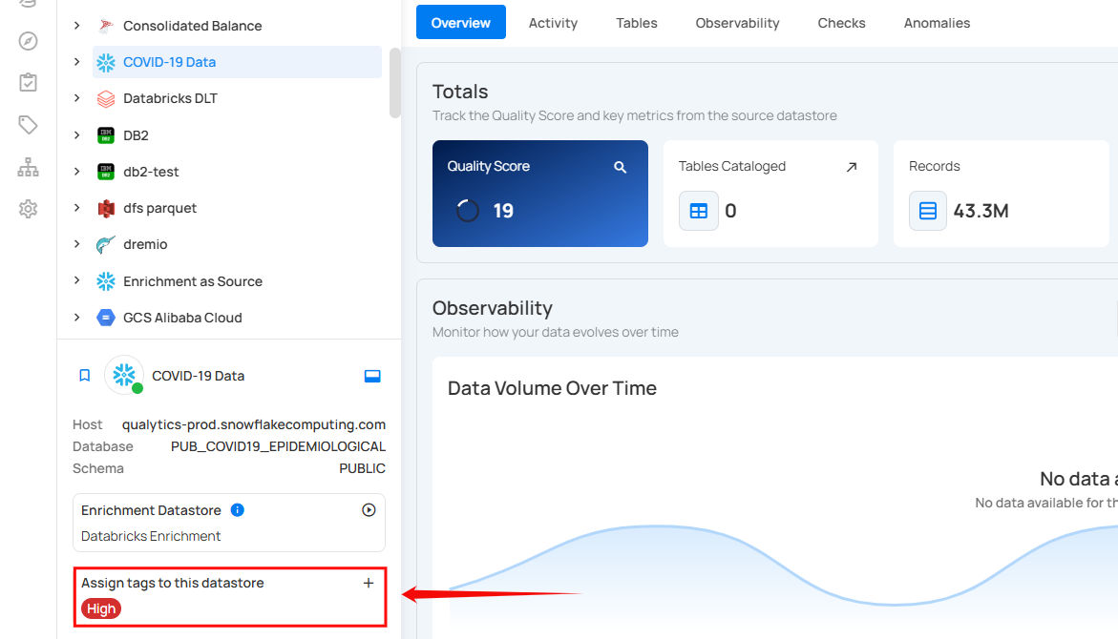Click the red High tag chip
This screenshot has width=1118, height=639.
click(101, 608)
